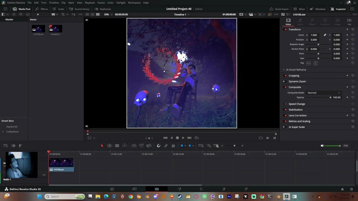Viewport: 358px width, 201px height.
Task: Toggle the timeline Position Lock padlock icon
Action: (x=173, y=146)
